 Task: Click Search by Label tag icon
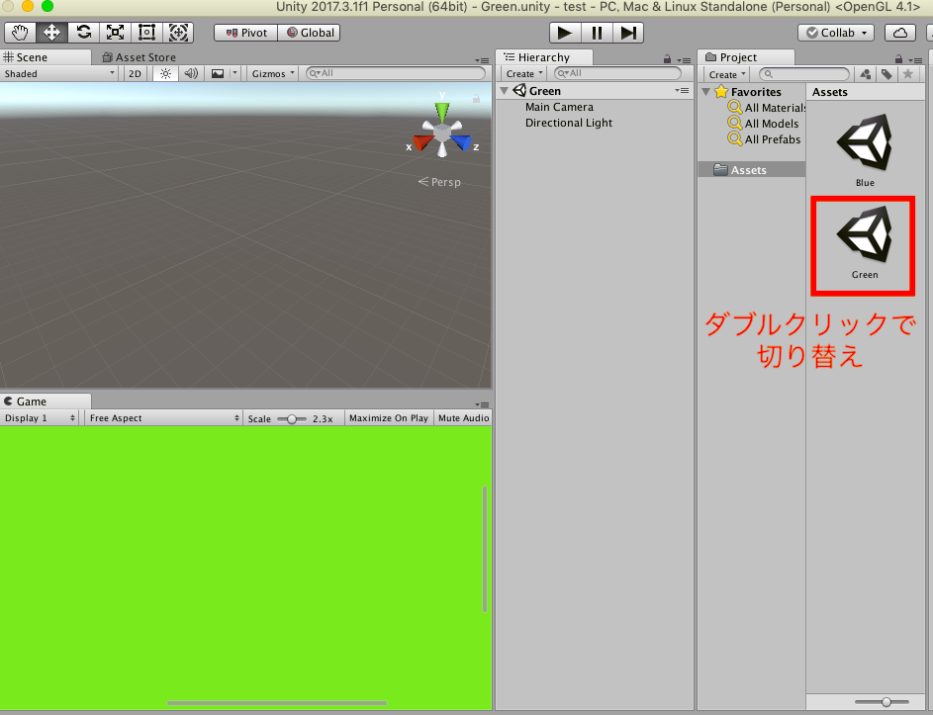887,74
